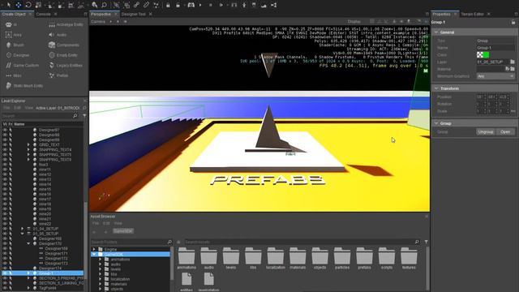519x292 pixels.
Task: Collapse the 01_05_SETUP layer
Action: pos(22,234)
